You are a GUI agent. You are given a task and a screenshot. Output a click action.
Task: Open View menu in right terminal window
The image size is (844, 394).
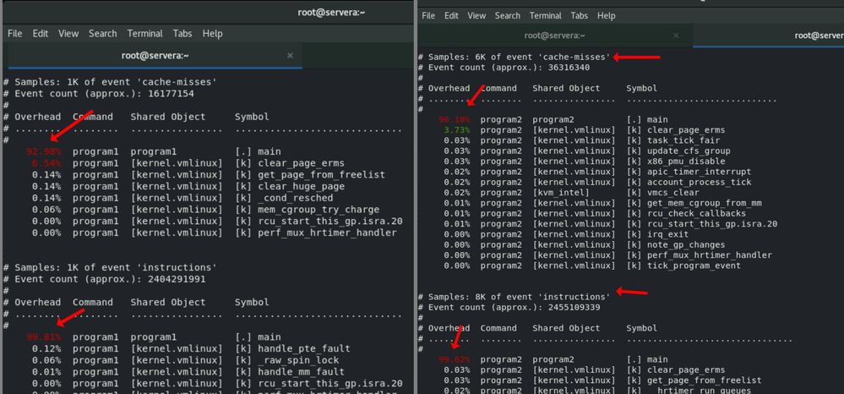tap(477, 15)
